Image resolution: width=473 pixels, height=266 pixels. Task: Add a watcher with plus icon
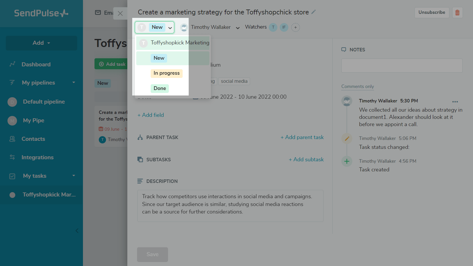pyautogui.click(x=296, y=27)
